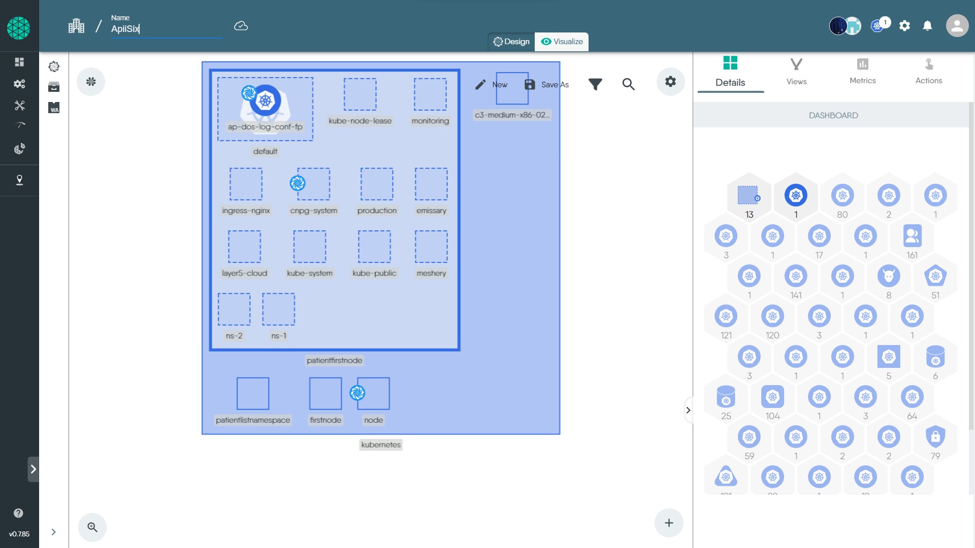Click the ap-dos-log-conf-fp Kubernetes node
Screen dimensions: 975x548
tap(265, 100)
